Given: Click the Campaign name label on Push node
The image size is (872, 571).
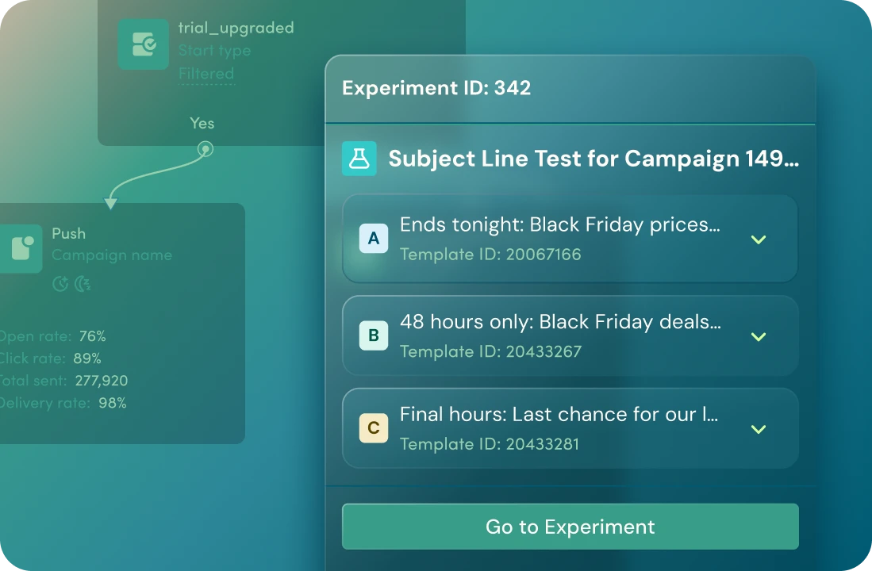Looking at the screenshot, I should click(x=112, y=255).
